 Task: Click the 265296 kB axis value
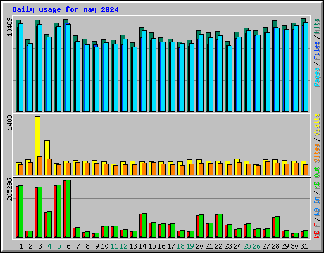point(9,189)
